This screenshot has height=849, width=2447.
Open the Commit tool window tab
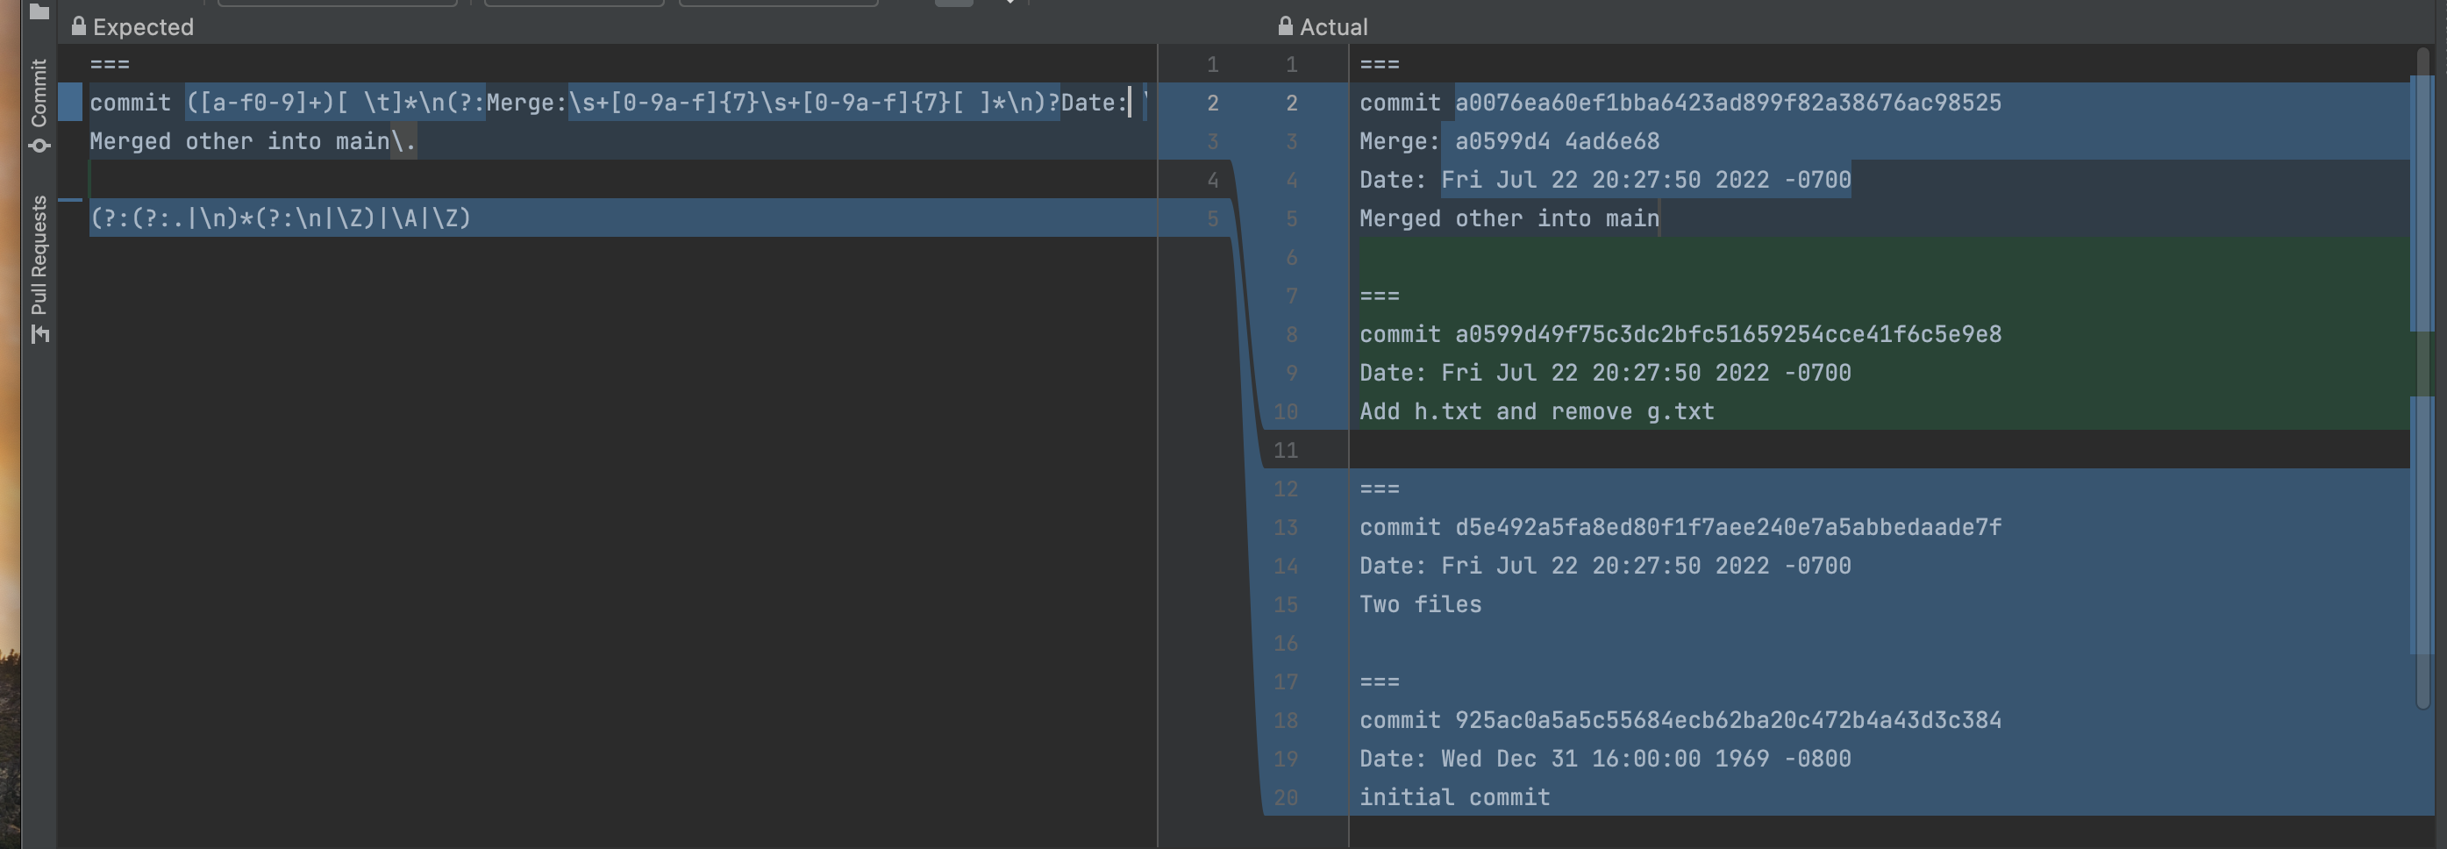(x=39, y=93)
